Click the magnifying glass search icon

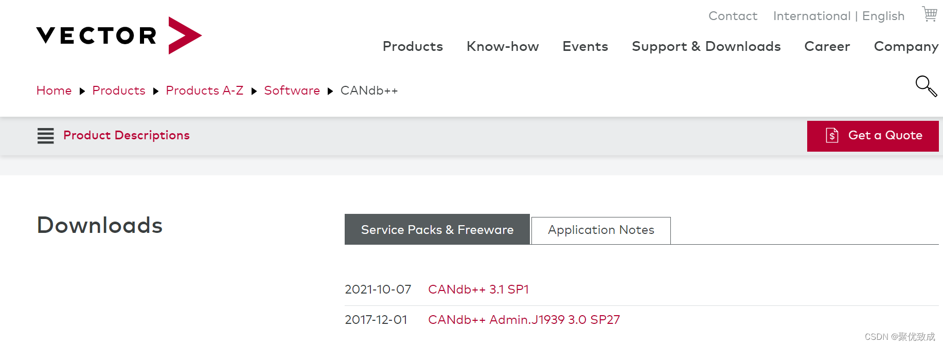point(926,86)
